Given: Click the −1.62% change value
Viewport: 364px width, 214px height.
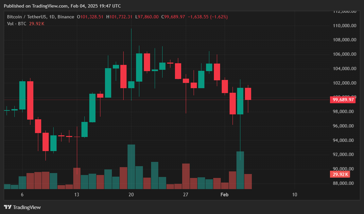Looking at the screenshot, I should pos(219,17).
